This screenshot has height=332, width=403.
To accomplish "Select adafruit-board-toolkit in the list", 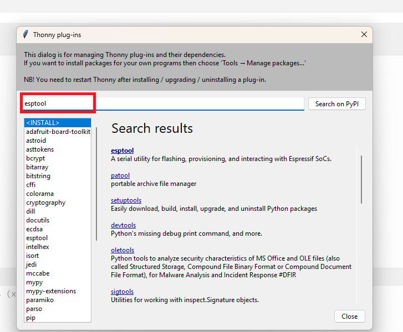I will (58, 132).
